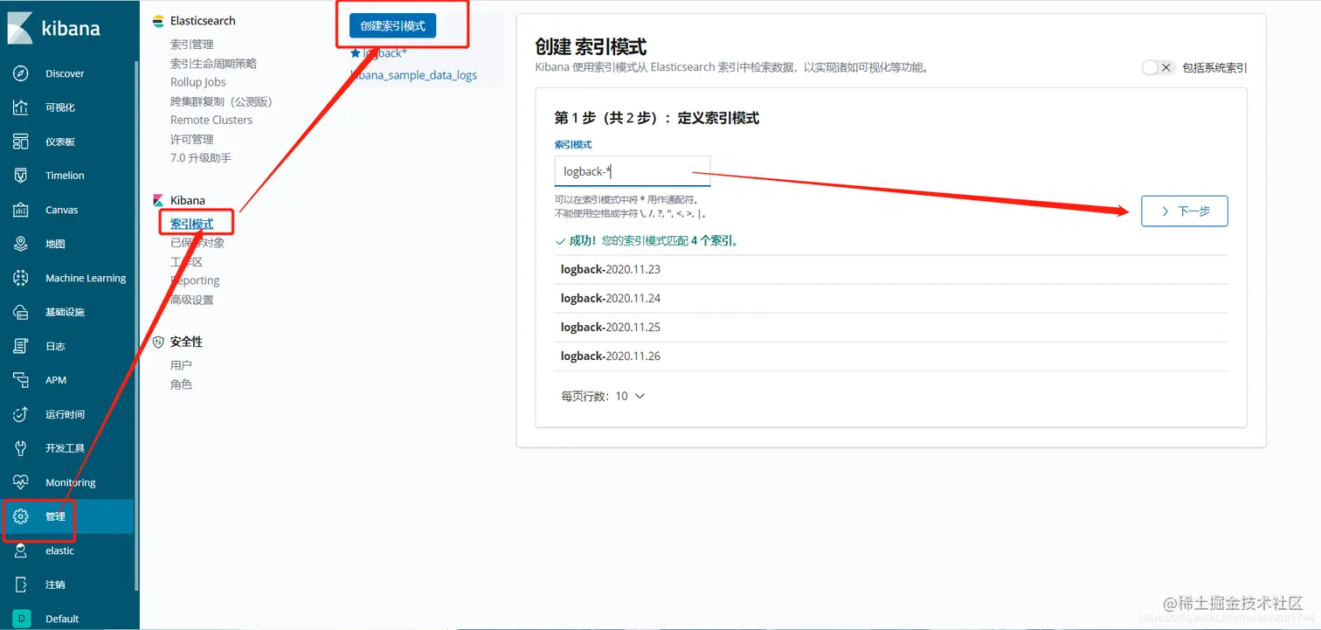Toggle 包括系统索引 switch
Viewport: 1321px width, 630px height.
1158,67
